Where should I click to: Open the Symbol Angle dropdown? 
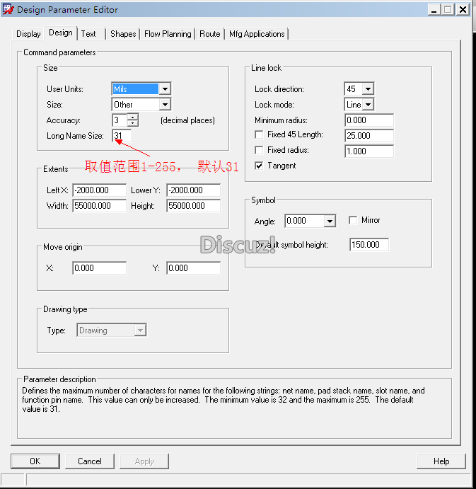(x=330, y=221)
